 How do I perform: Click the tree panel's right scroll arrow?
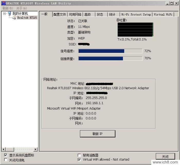click(35, 149)
